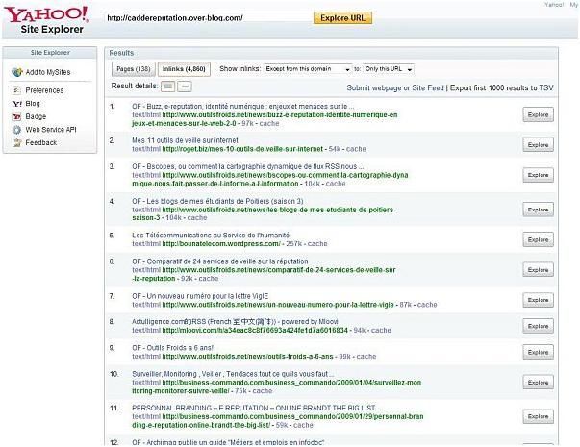Select the compact result view icon

click(x=185, y=87)
